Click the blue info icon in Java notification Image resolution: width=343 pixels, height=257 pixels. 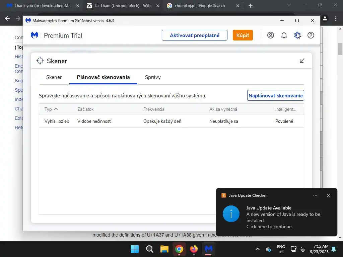(231, 214)
